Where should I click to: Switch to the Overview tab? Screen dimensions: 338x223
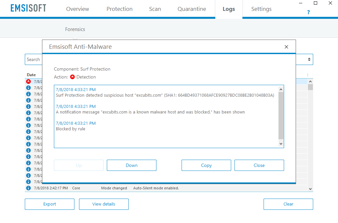(77, 9)
